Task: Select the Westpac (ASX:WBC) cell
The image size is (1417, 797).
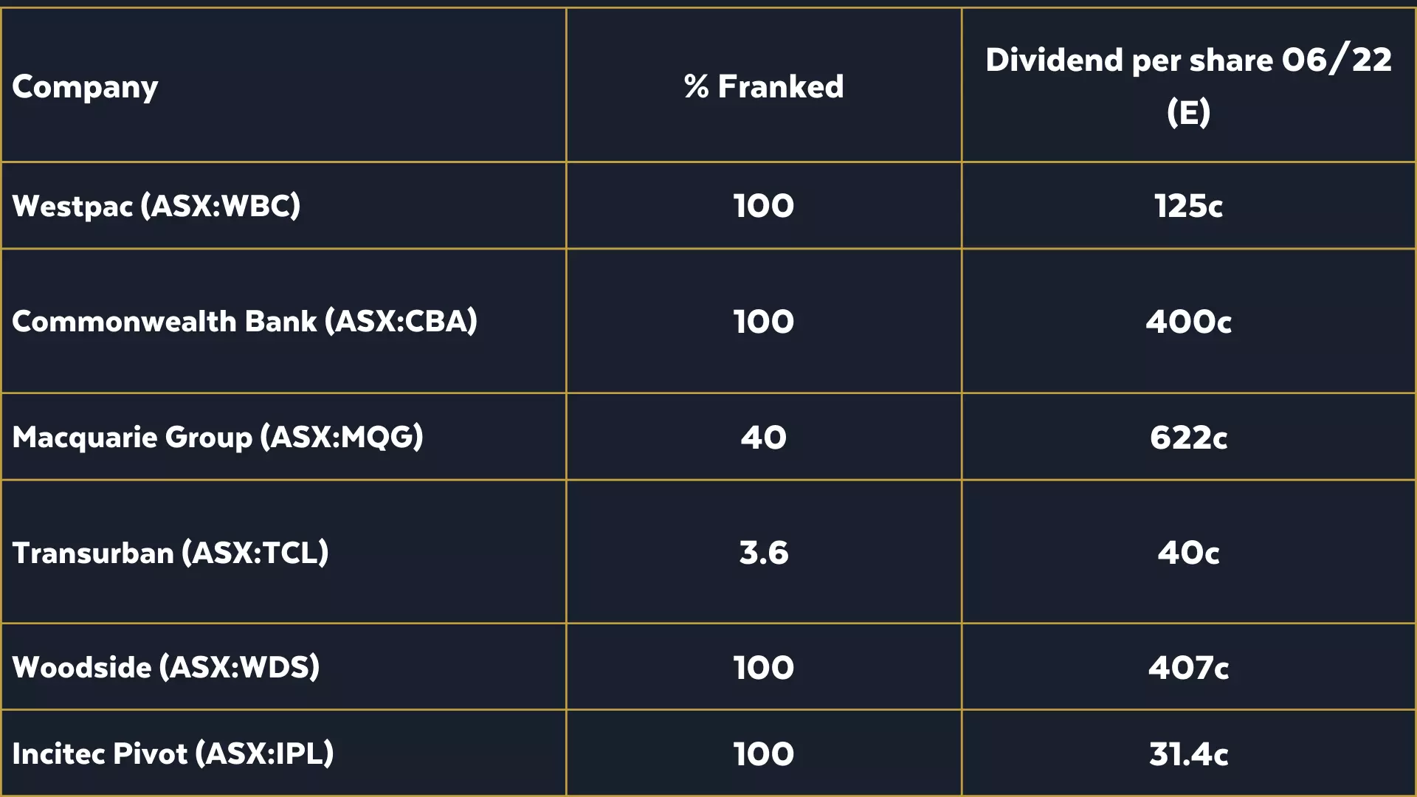Action: [156, 206]
